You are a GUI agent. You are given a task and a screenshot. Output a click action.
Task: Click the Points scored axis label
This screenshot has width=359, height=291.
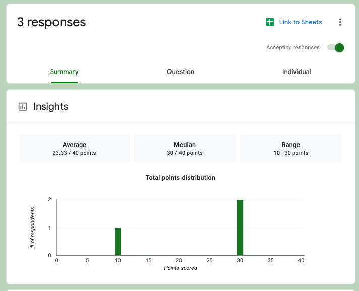[181, 268]
